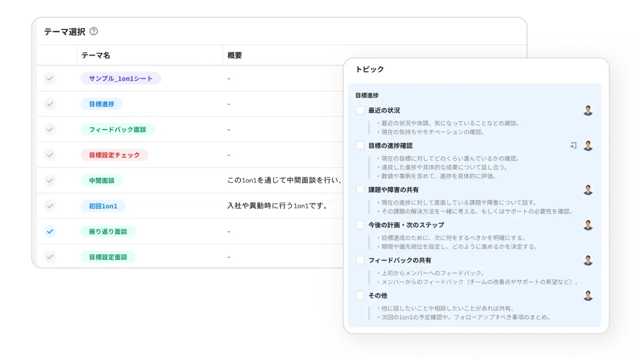Click the person icon beside 課題や障害の共有
This screenshot has height=360, width=640.
pyautogui.click(x=590, y=188)
